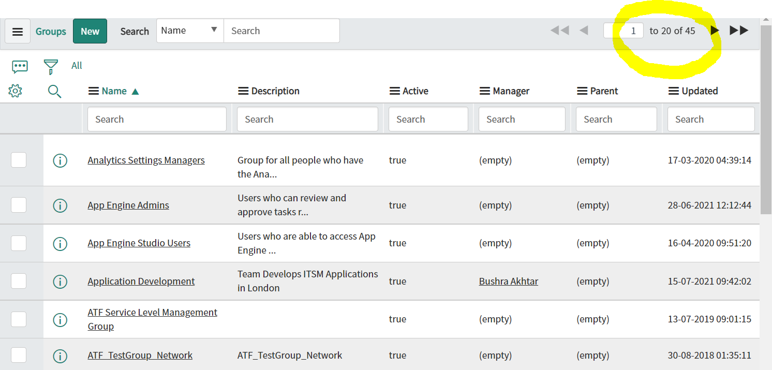Open the Bushra Akhtar manager link
Screen dimensions: 772x370
tap(508, 282)
